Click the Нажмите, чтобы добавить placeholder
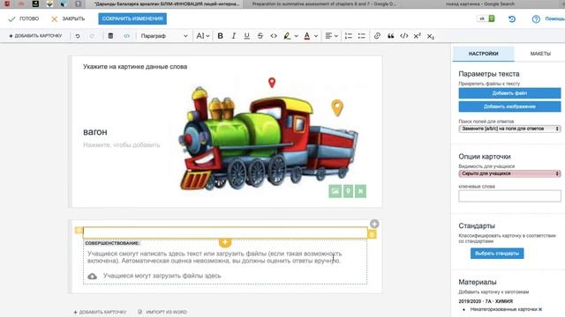Image resolution: width=565 pixels, height=317 pixels. point(122,144)
